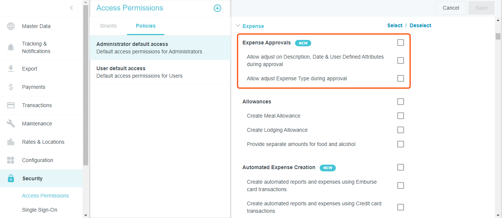Click the right panel vertical scrollbar thumb
Screen dimensions: 502x218
[498, 36]
